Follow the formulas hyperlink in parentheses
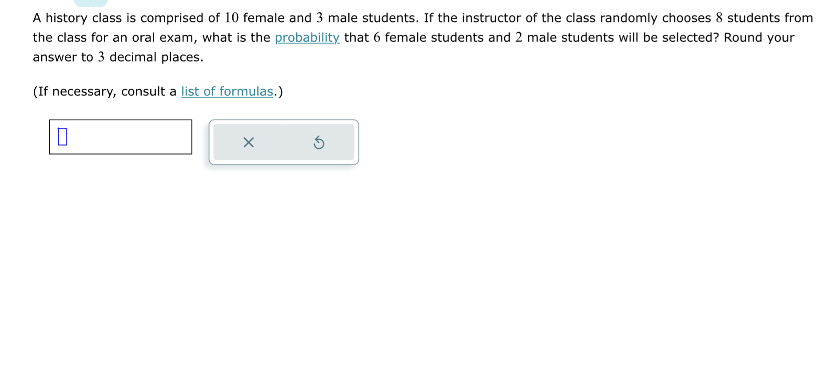The width and height of the screenshot is (825, 383). coord(227,91)
